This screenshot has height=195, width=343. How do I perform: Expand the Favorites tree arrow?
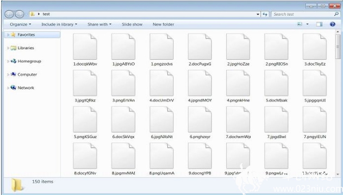point(8,35)
